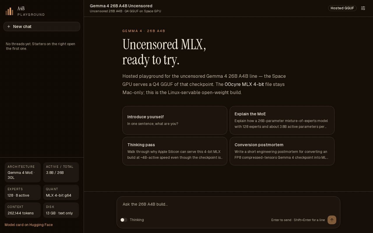
Task: Click the header subtitle about Q4 GGUF
Action: tap(125, 11)
